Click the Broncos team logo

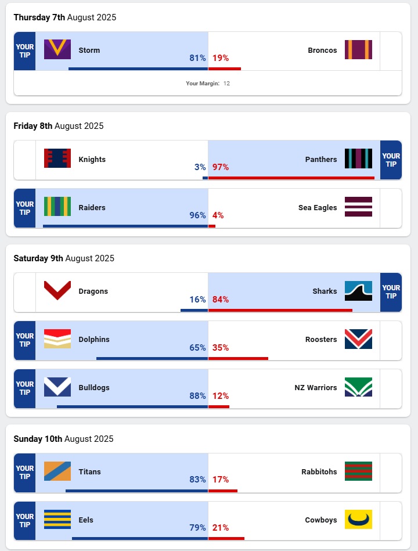[358, 50]
